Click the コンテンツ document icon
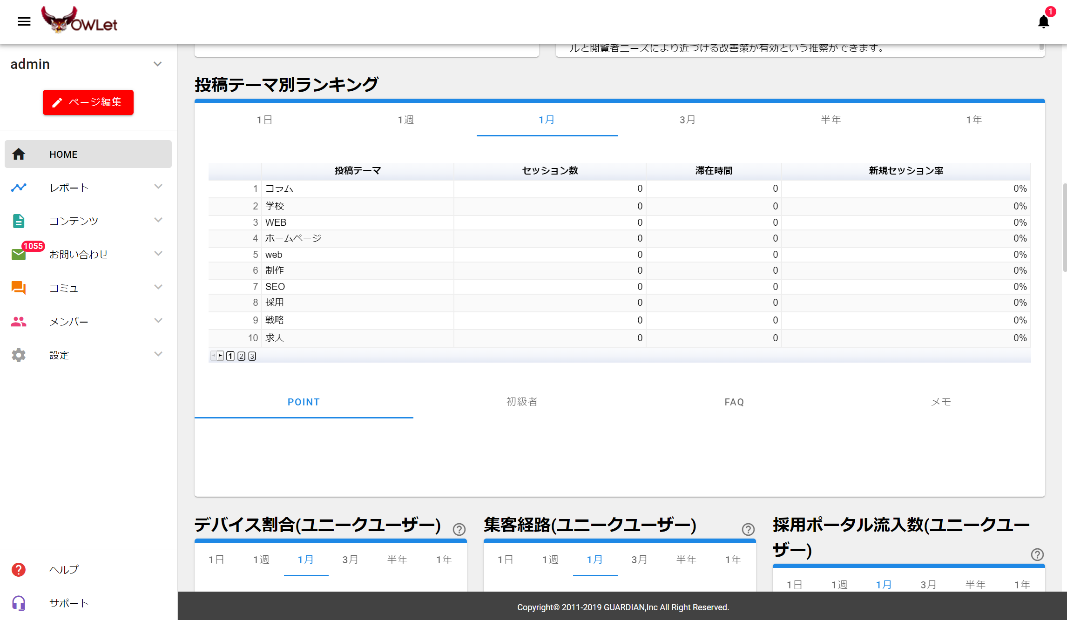Image resolution: width=1067 pixels, height=620 pixels. tap(19, 221)
